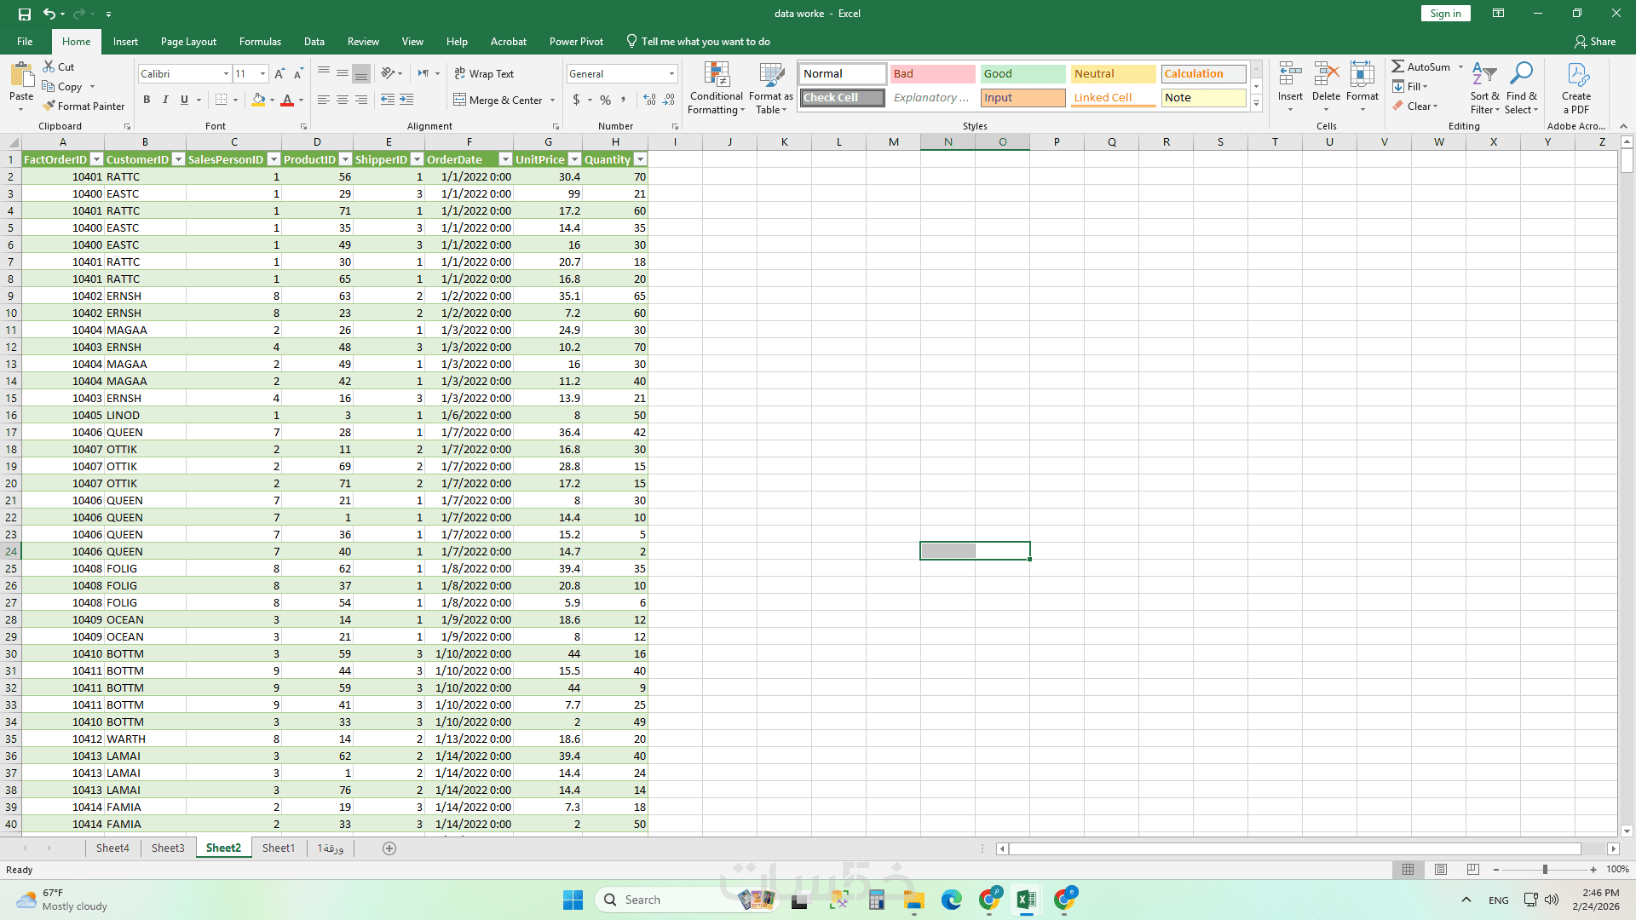The height and width of the screenshot is (920, 1636).
Task: Open the CustomerID column filter dropdown
Action: click(x=178, y=159)
